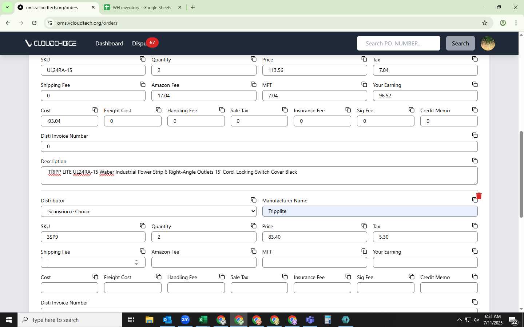Open Windows notification center

pyautogui.click(x=513, y=320)
